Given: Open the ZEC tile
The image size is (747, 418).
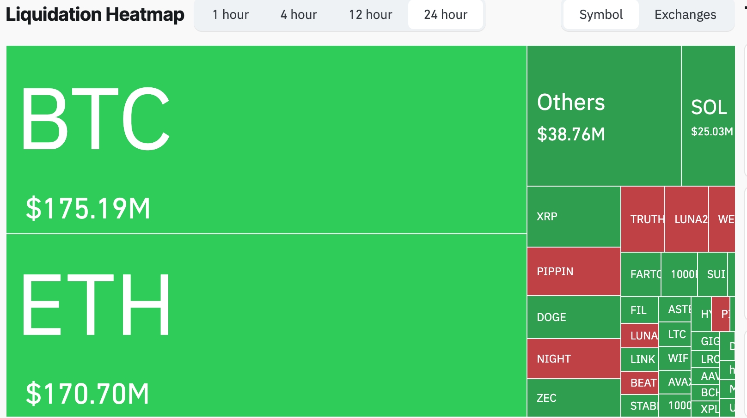Looking at the screenshot, I should [x=574, y=398].
